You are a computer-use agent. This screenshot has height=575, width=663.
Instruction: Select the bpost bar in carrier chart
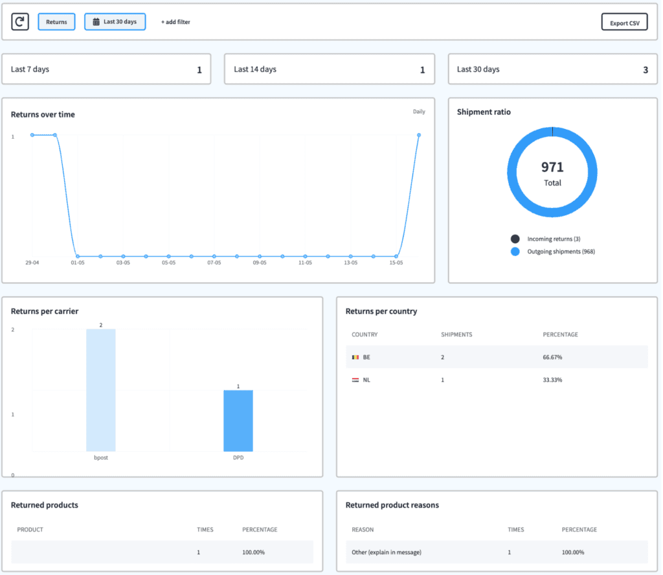pos(101,389)
